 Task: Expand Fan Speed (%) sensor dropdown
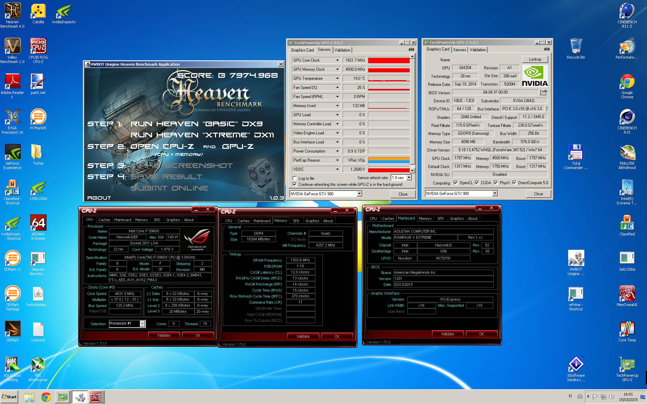pyautogui.click(x=337, y=88)
